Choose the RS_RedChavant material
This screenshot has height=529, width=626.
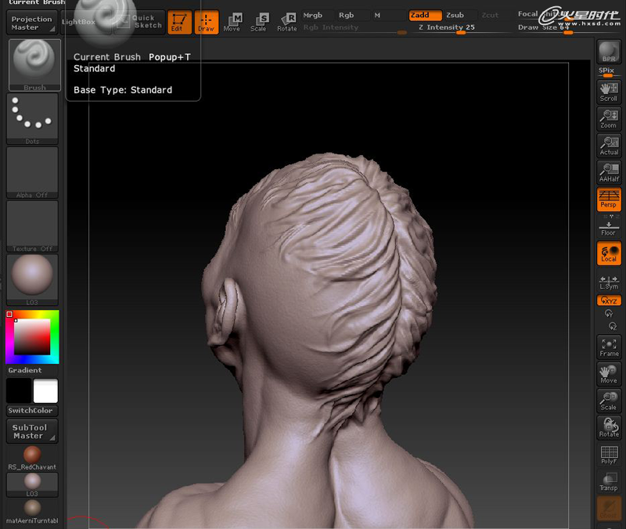tap(32, 458)
